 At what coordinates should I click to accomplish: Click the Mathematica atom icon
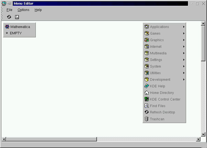[x=7, y=27]
